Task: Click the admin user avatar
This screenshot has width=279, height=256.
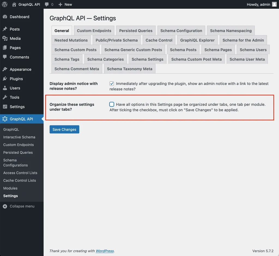Action: 274,4
